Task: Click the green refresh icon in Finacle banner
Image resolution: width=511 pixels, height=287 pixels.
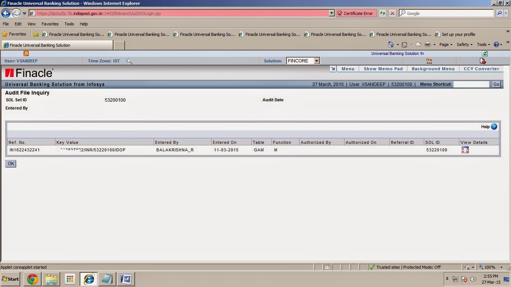Action: point(485,53)
